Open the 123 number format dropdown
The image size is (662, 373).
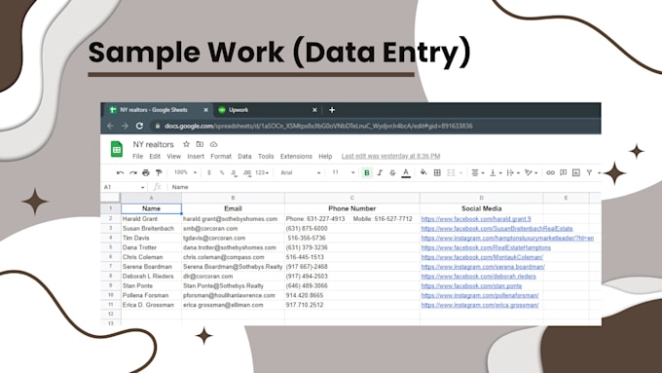(x=262, y=172)
